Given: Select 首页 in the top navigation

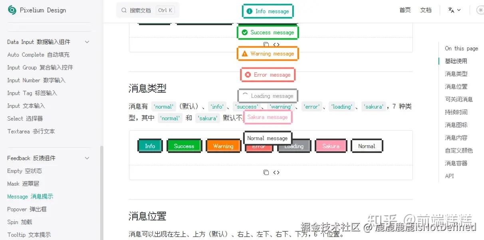Looking at the screenshot, I should point(405,10).
